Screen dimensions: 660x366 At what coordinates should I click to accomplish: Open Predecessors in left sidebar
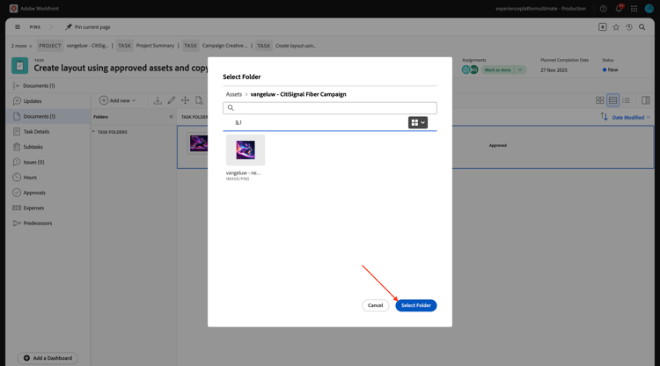[38, 223]
